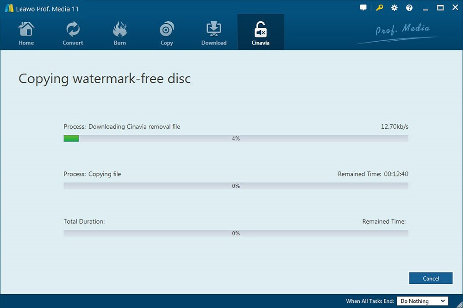Image resolution: width=463 pixels, height=308 pixels.
Task: Click the Remained Time 00:12:40 text
Action: (373, 174)
